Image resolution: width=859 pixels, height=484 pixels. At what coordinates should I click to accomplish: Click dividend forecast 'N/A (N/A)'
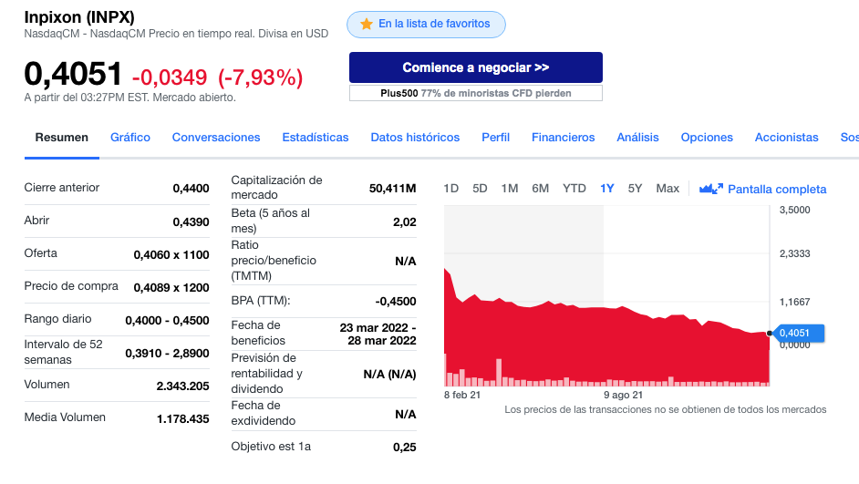click(389, 375)
